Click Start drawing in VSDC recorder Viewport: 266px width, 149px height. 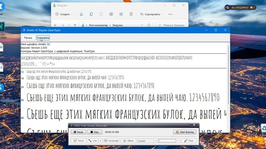point(185,132)
